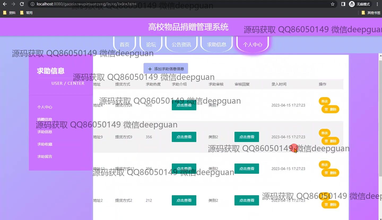The height and width of the screenshot is (220, 382).
Task: View 求助介绍 for the 地址12 row
Action: pos(184,169)
